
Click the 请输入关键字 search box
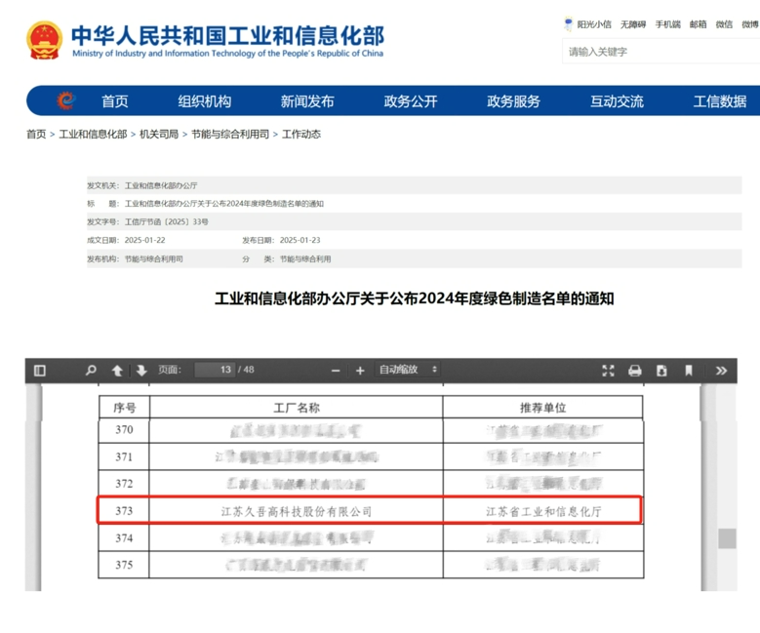[x=661, y=52]
